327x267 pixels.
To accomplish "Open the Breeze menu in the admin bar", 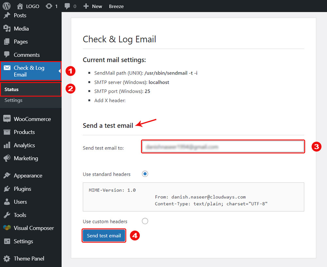I will tap(116, 6).
